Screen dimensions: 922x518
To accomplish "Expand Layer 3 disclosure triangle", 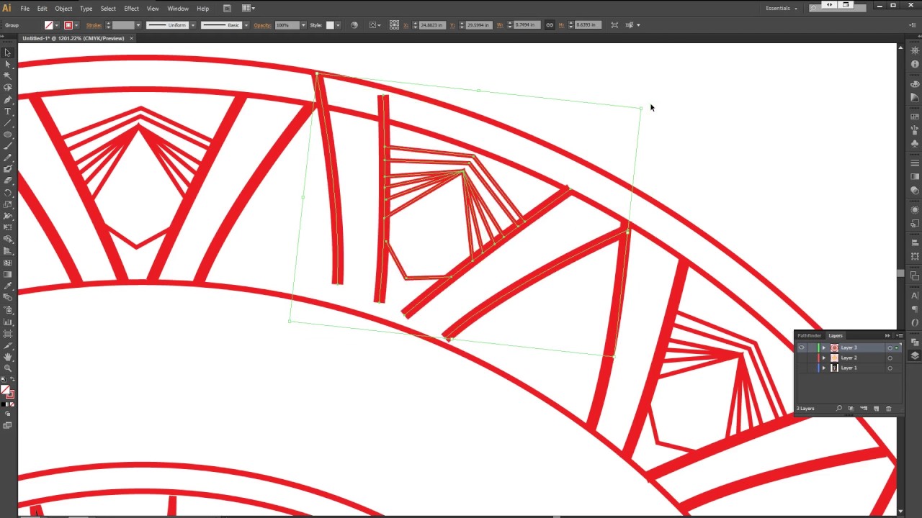I will point(824,347).
